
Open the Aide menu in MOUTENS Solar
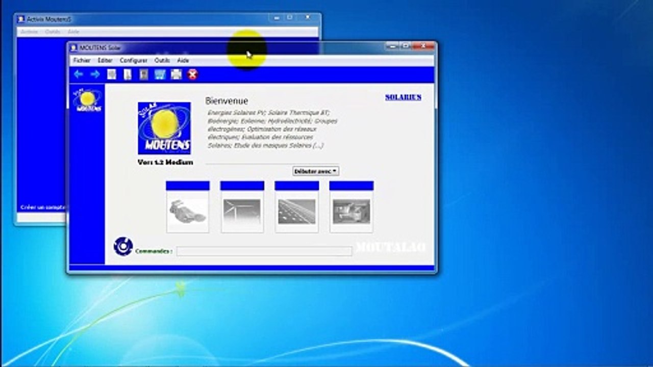pos(183,60)
